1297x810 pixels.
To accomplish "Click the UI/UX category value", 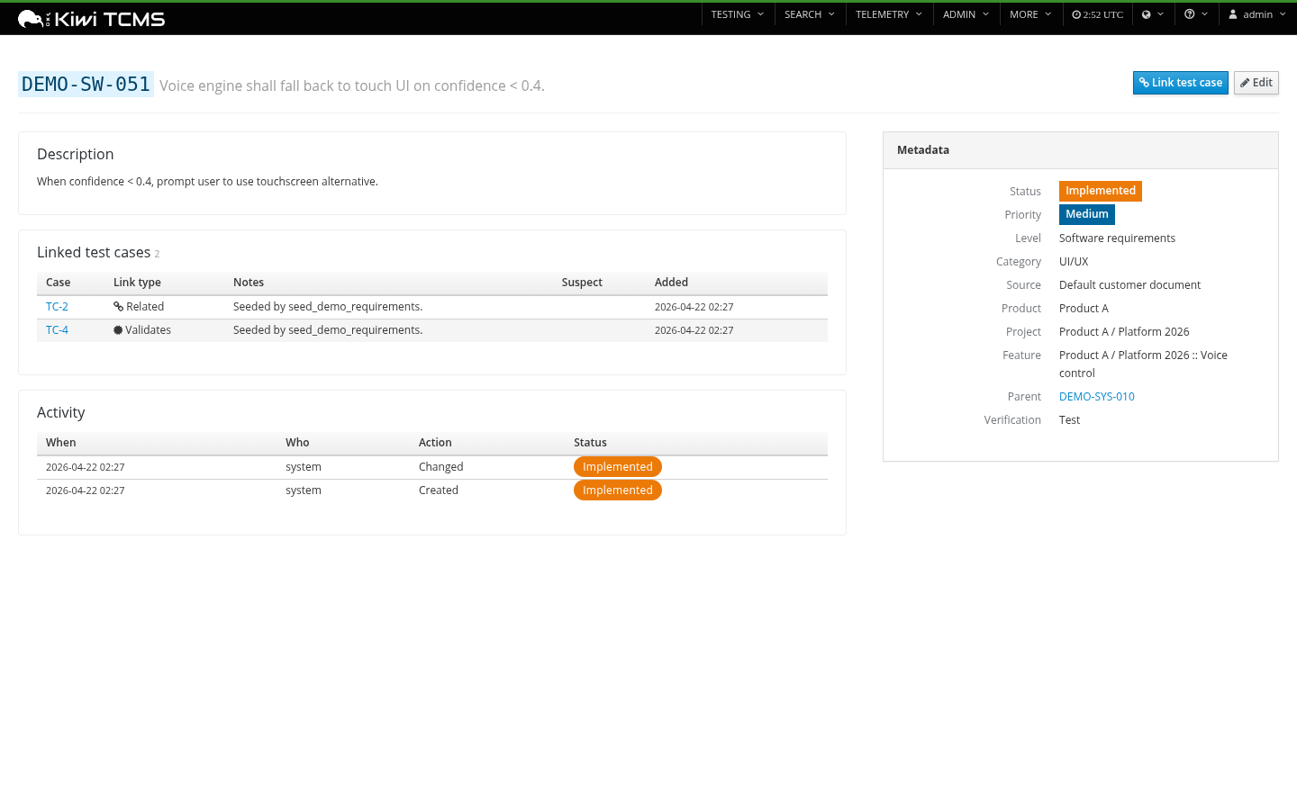I will coord(1074,262).
